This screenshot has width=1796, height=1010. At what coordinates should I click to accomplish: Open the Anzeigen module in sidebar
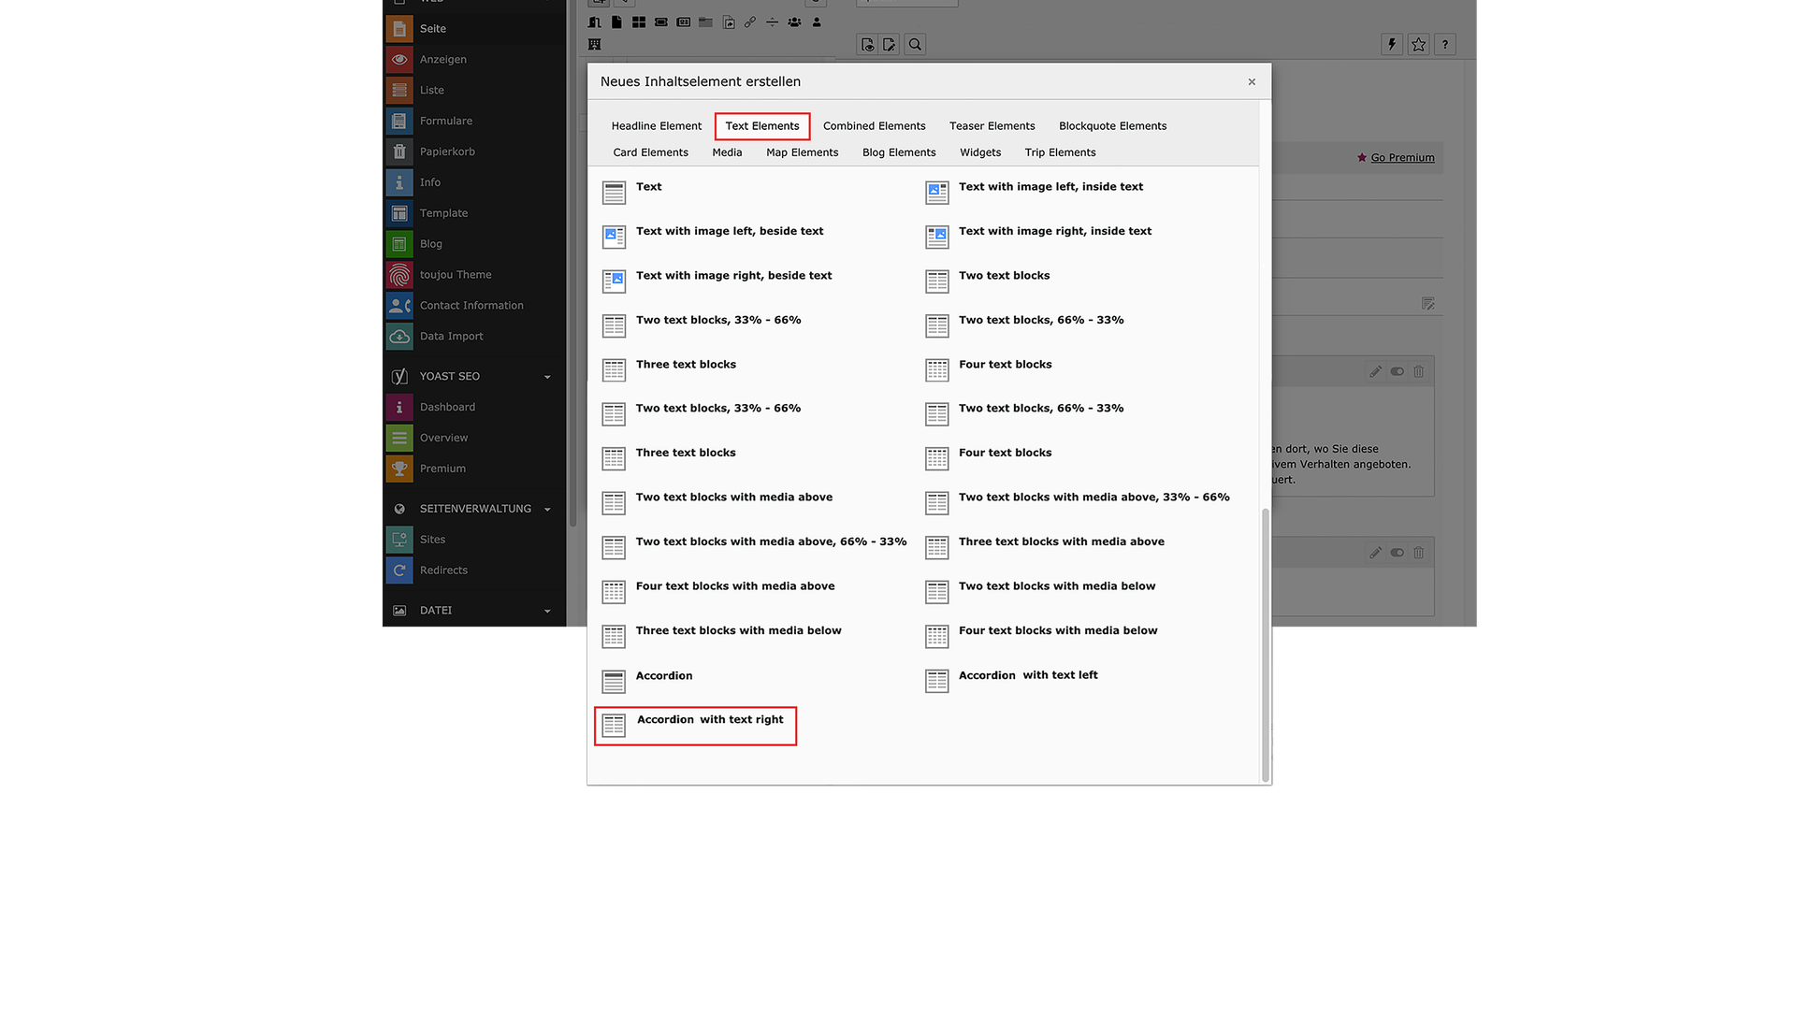[x=442, y=59]
